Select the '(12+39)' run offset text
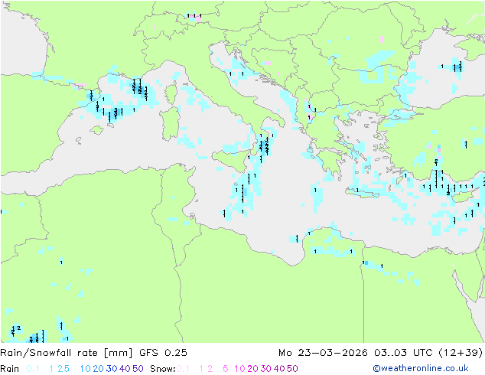 [x=461, y=353]
